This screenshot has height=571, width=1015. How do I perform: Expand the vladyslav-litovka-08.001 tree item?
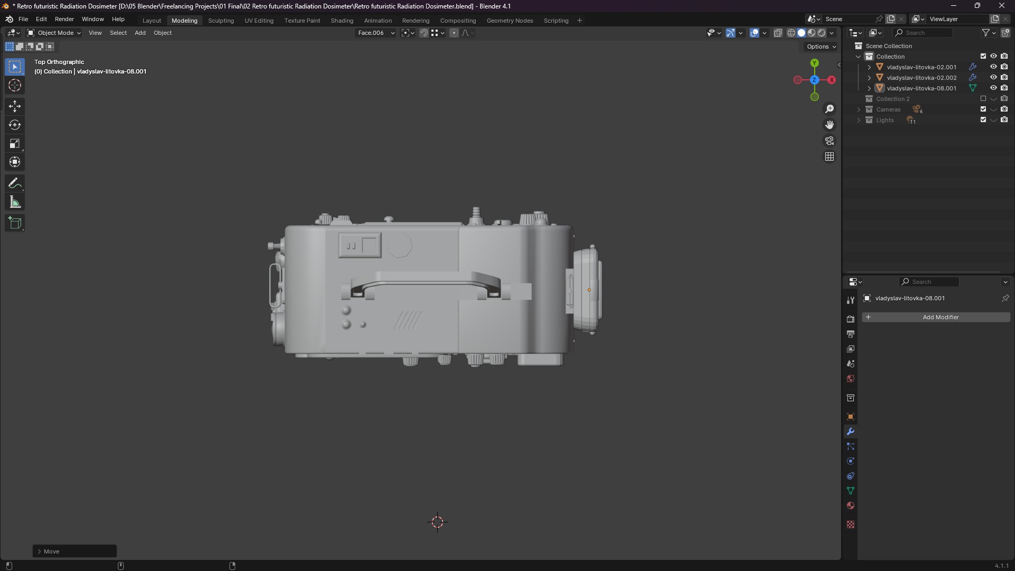869,88
